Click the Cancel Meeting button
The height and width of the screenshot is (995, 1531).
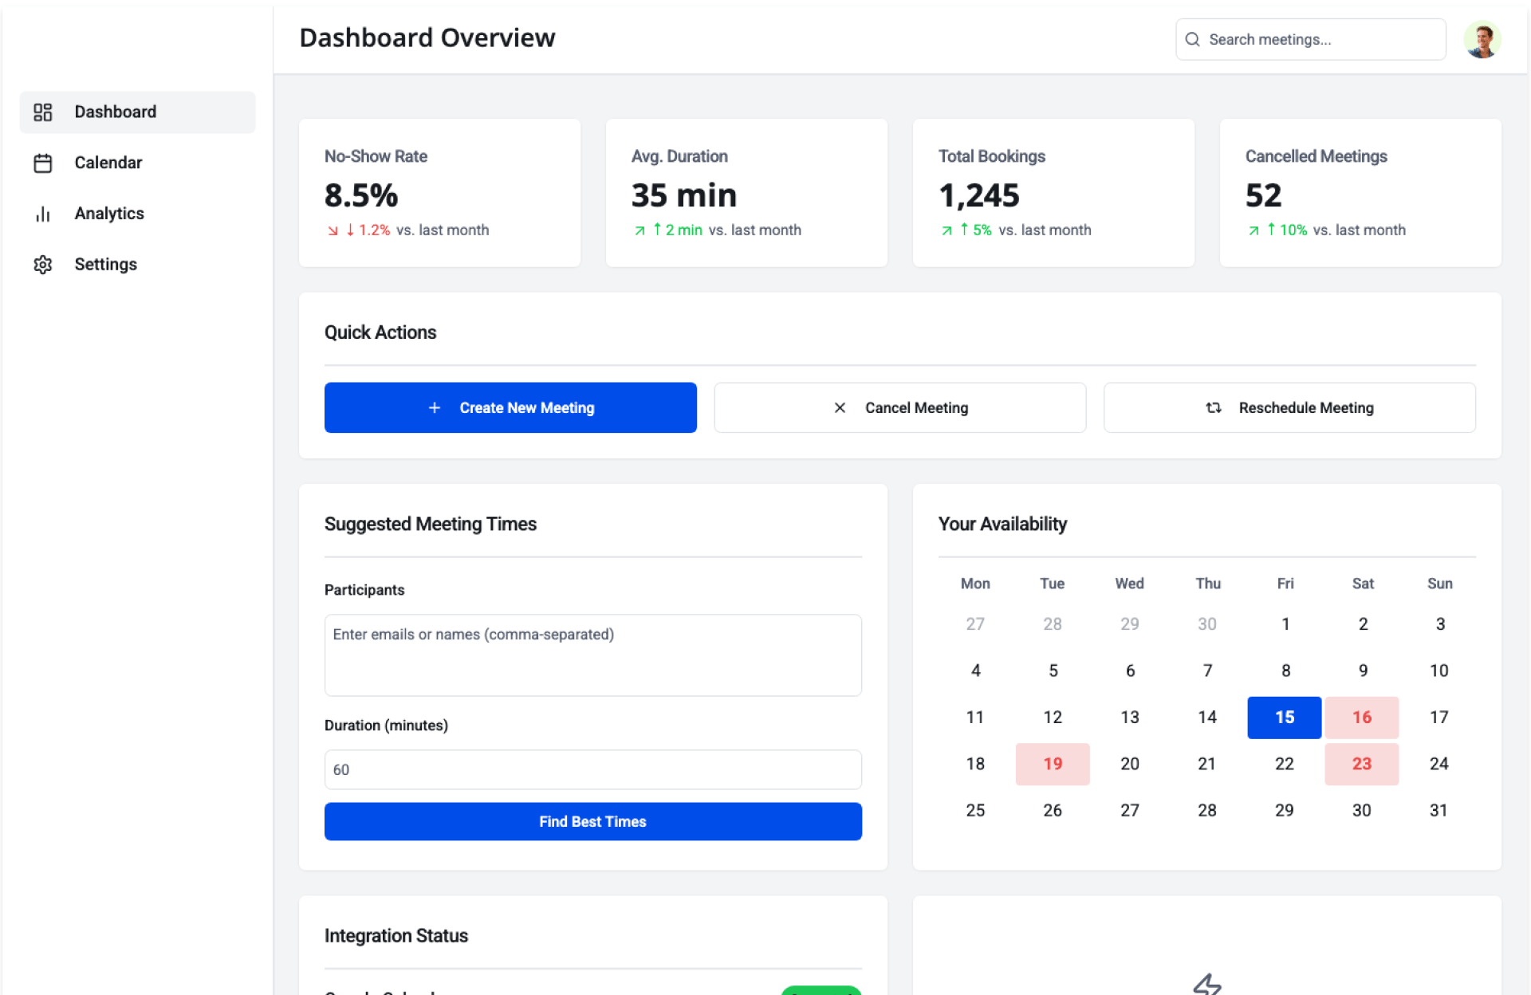click(899, 408)
